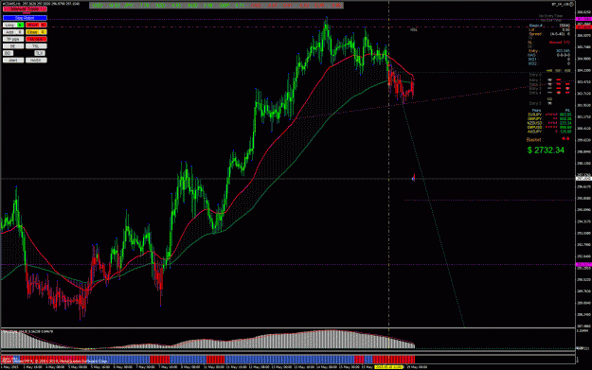Click the Spread info row

549,34
